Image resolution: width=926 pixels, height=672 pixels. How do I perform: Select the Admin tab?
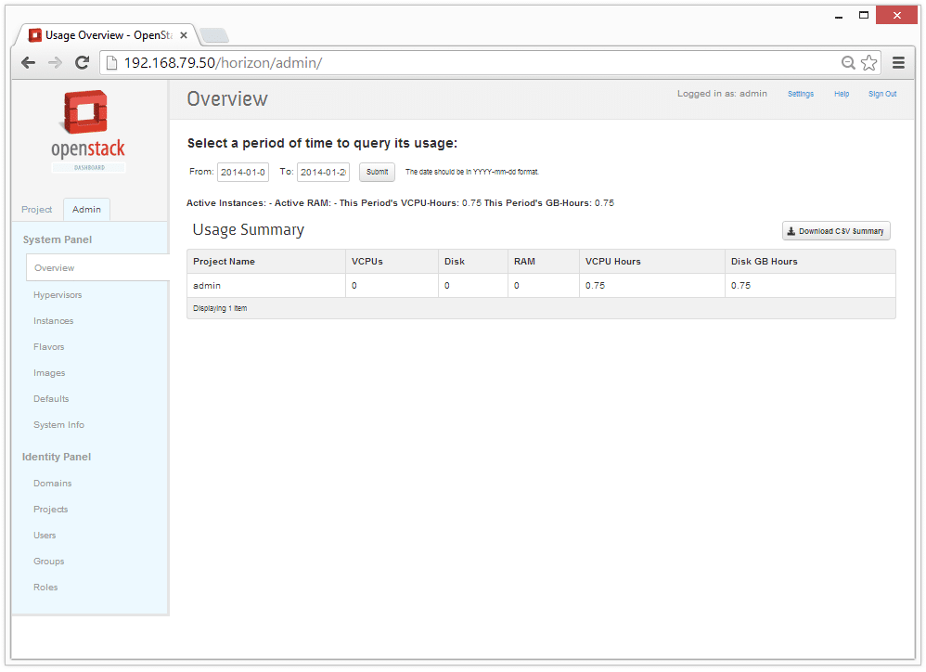[x=87, y=210]
